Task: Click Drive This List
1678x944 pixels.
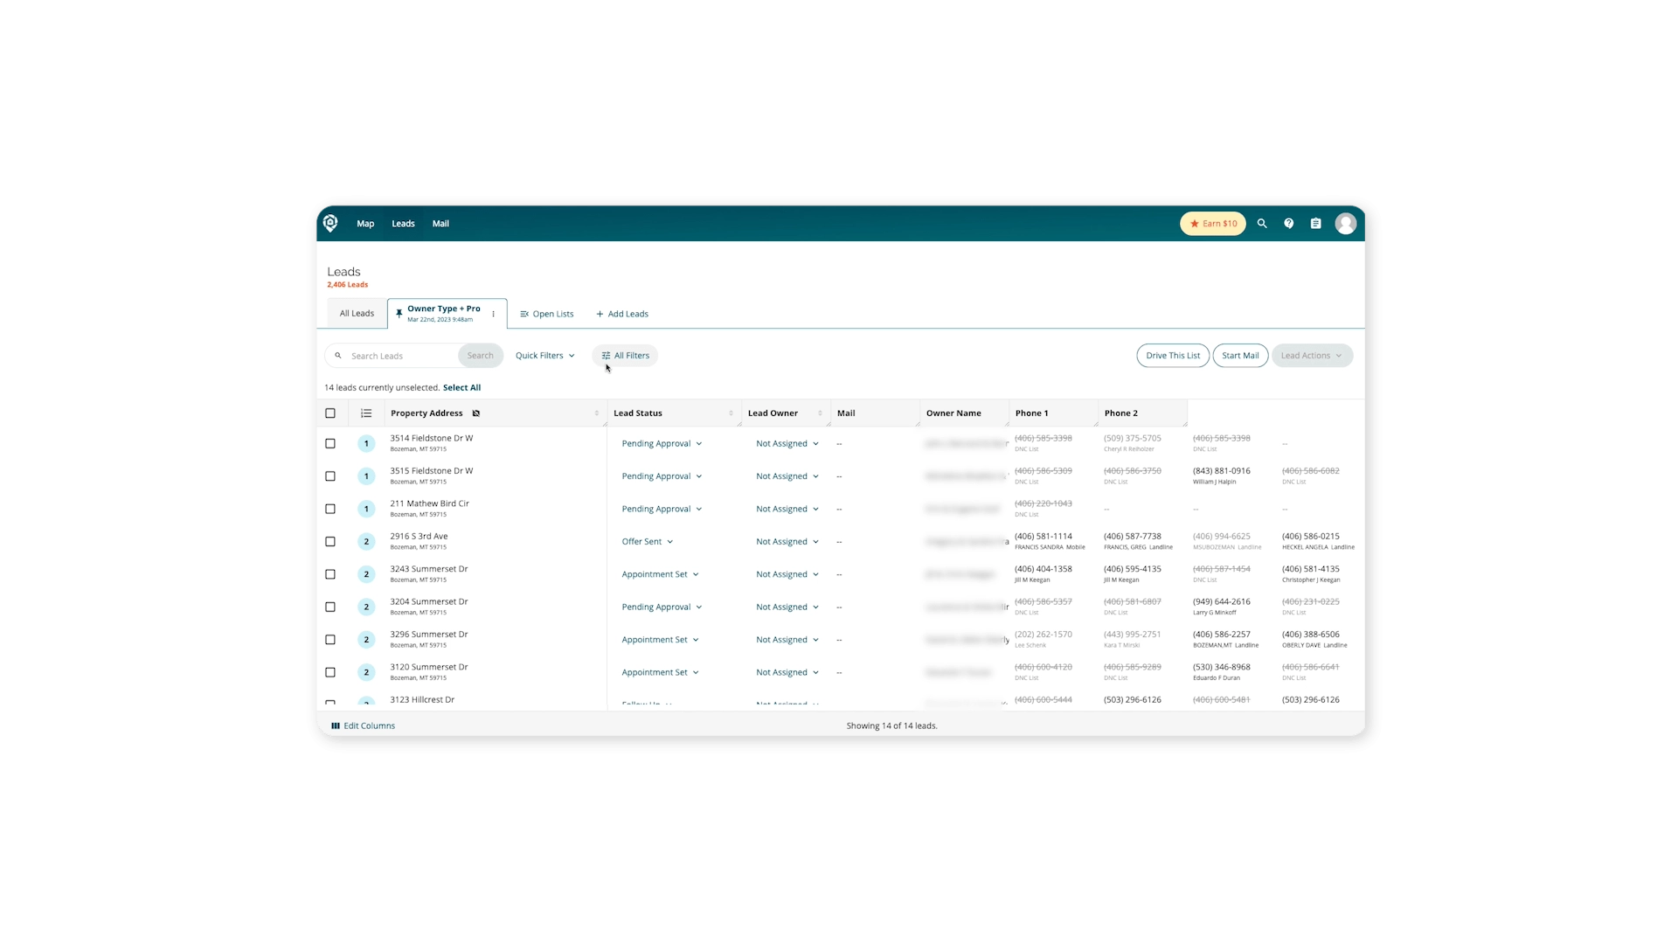Action: coord(1173,356)
